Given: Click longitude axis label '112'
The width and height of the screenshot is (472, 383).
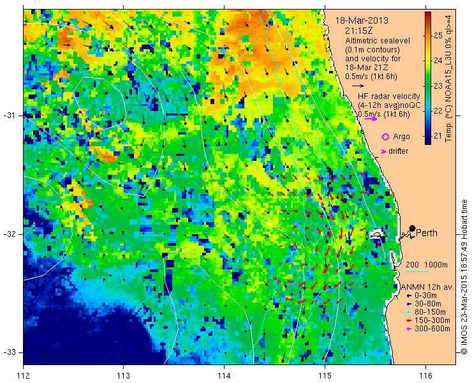Looking at the screenshot, I should tap(24, 376).
